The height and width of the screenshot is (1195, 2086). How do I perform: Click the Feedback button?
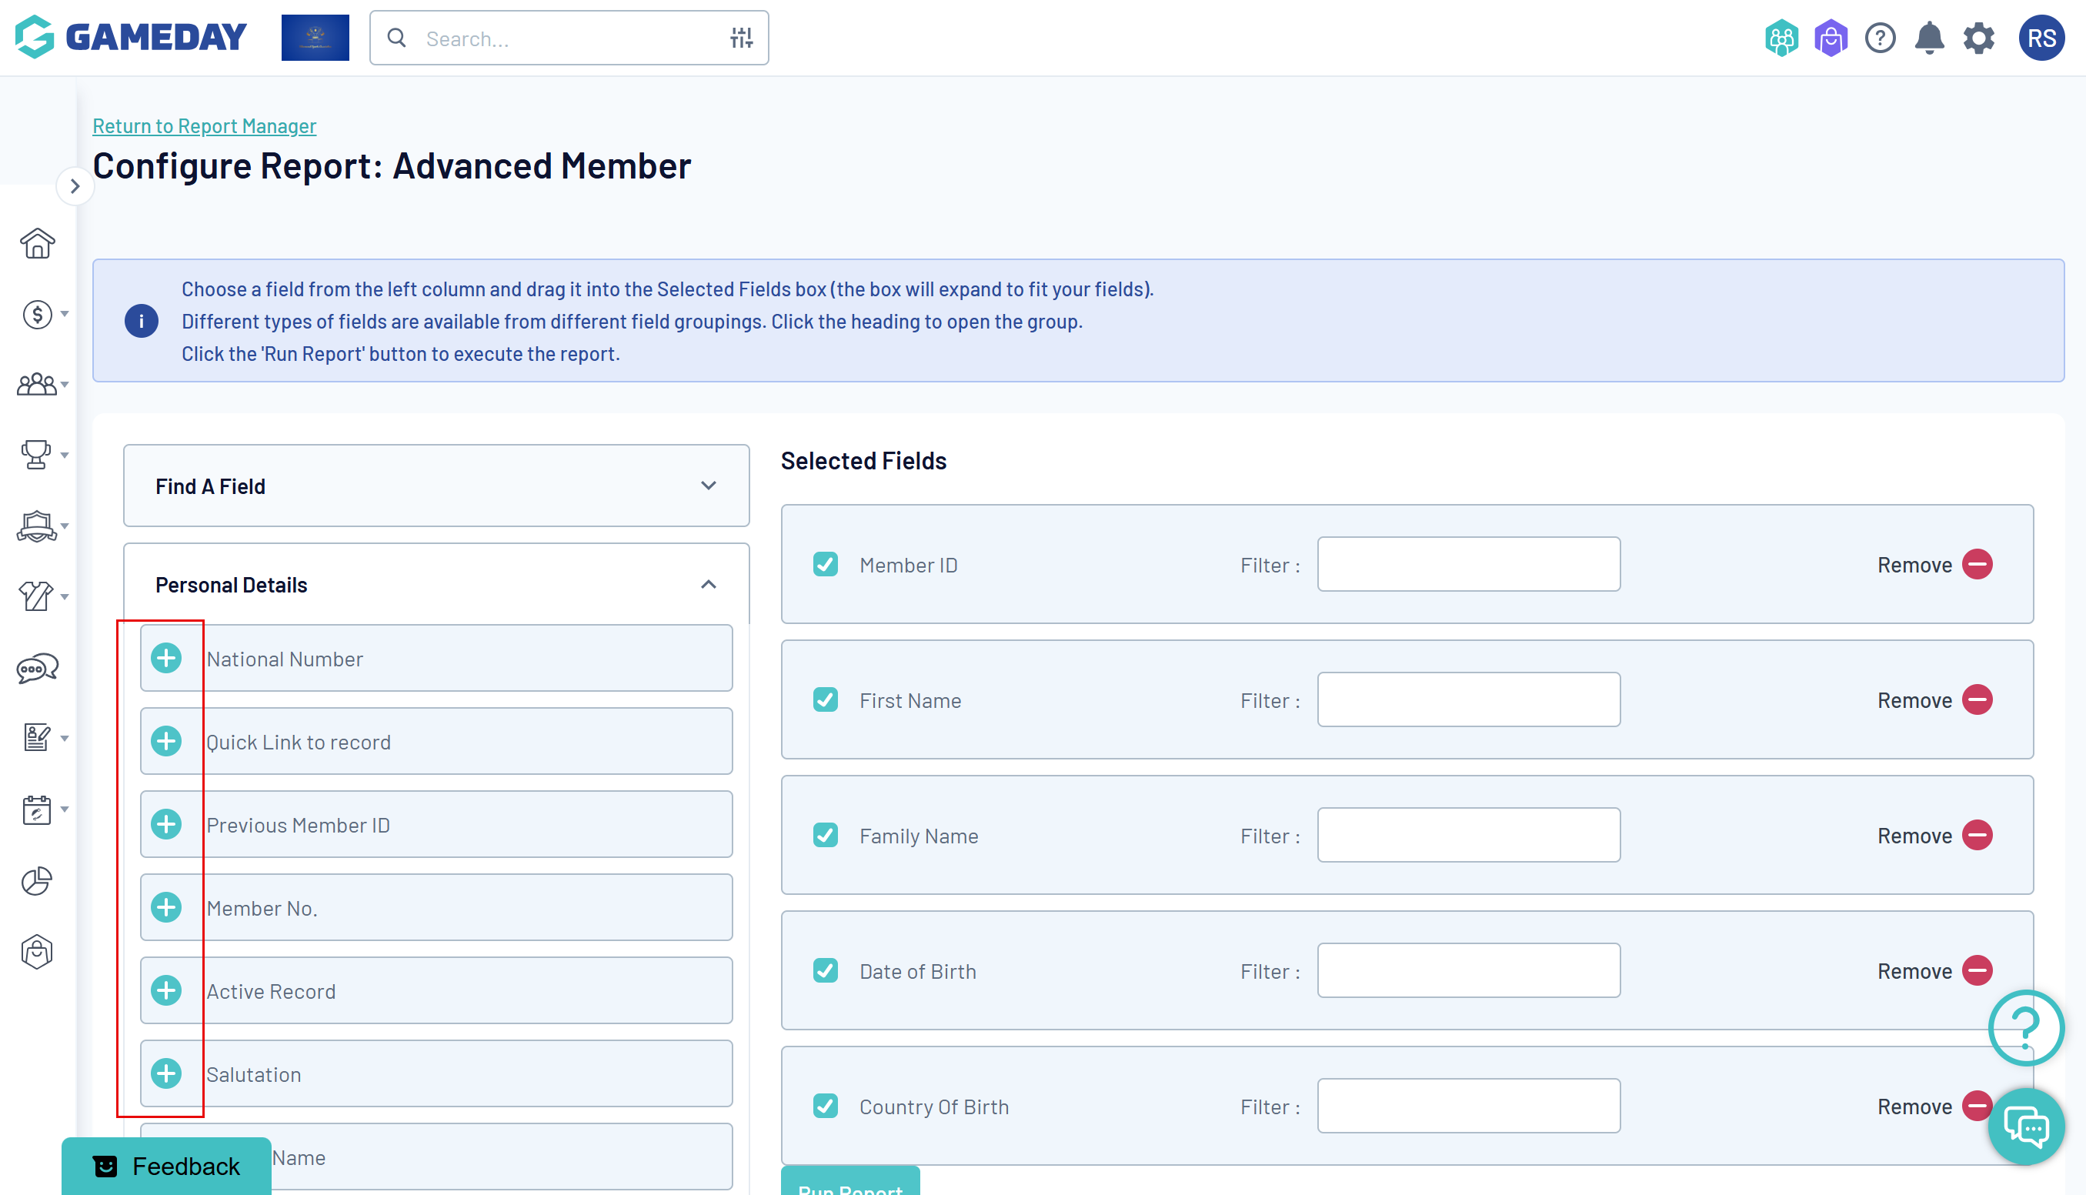click(166, 1166)
